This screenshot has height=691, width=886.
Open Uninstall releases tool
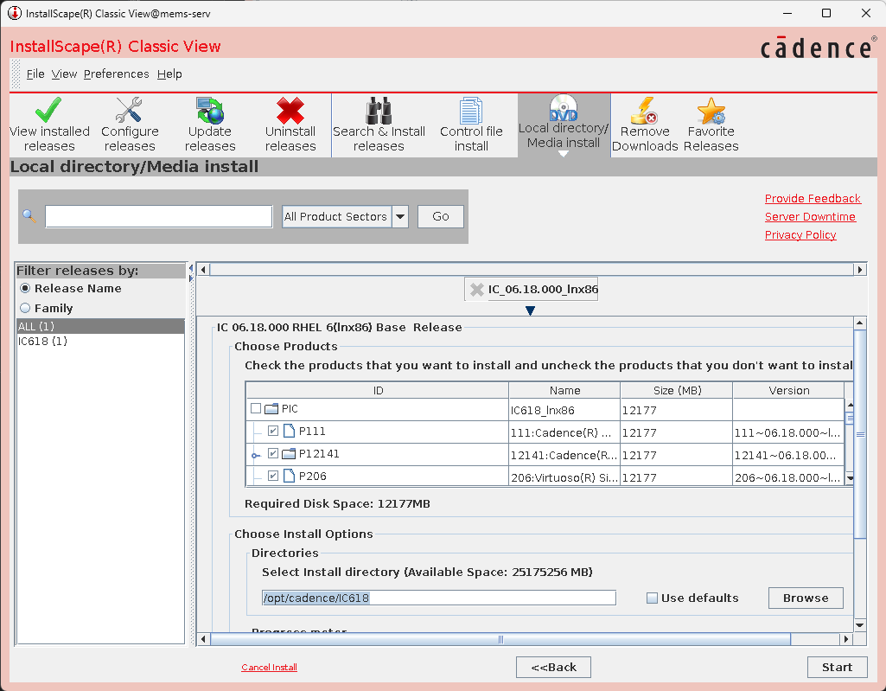(x=290, y=125)
